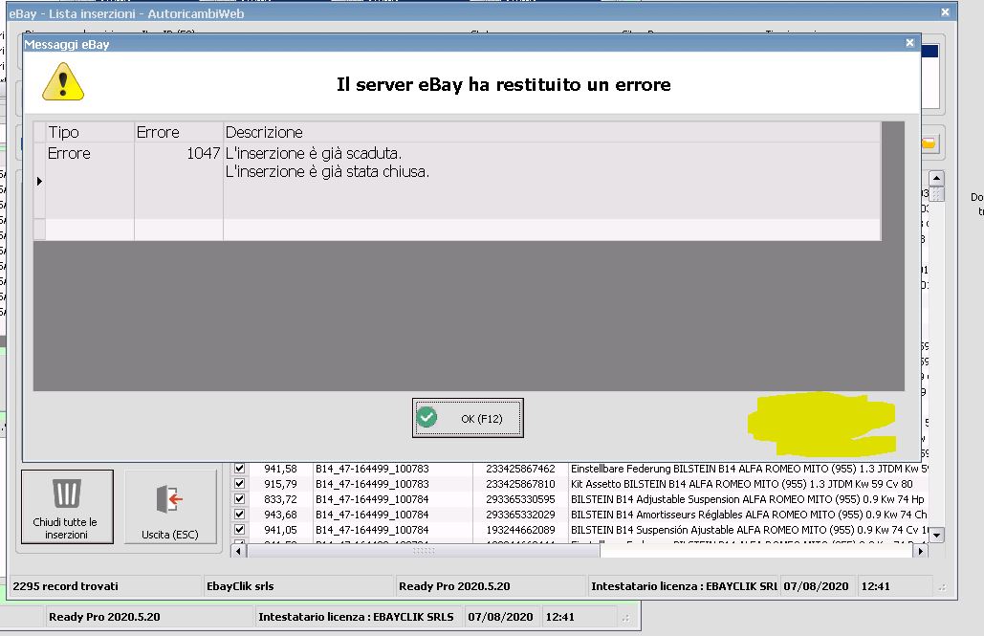Sort by the Errore column header
This screenshot has height=636, width=984.
click(178, 132)
